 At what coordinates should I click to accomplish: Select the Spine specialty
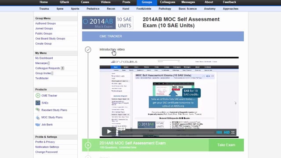(60, 9)
